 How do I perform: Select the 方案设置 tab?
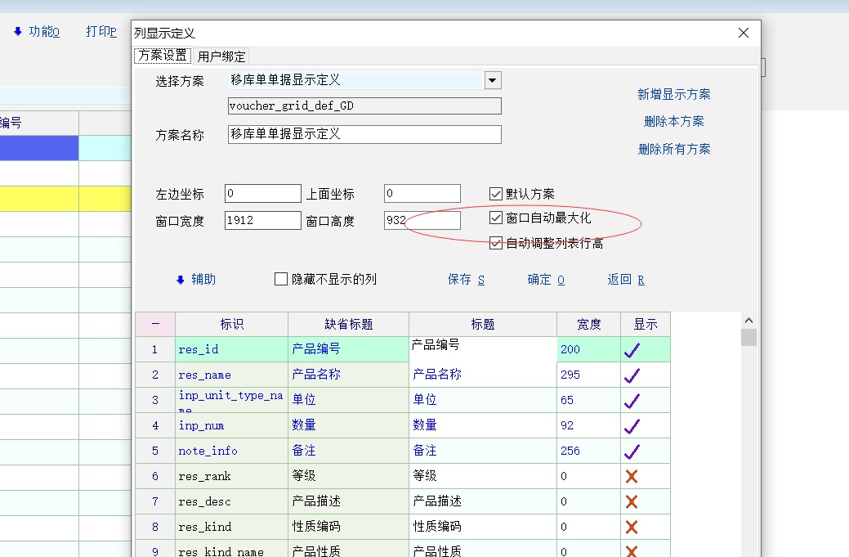point(163,56)
